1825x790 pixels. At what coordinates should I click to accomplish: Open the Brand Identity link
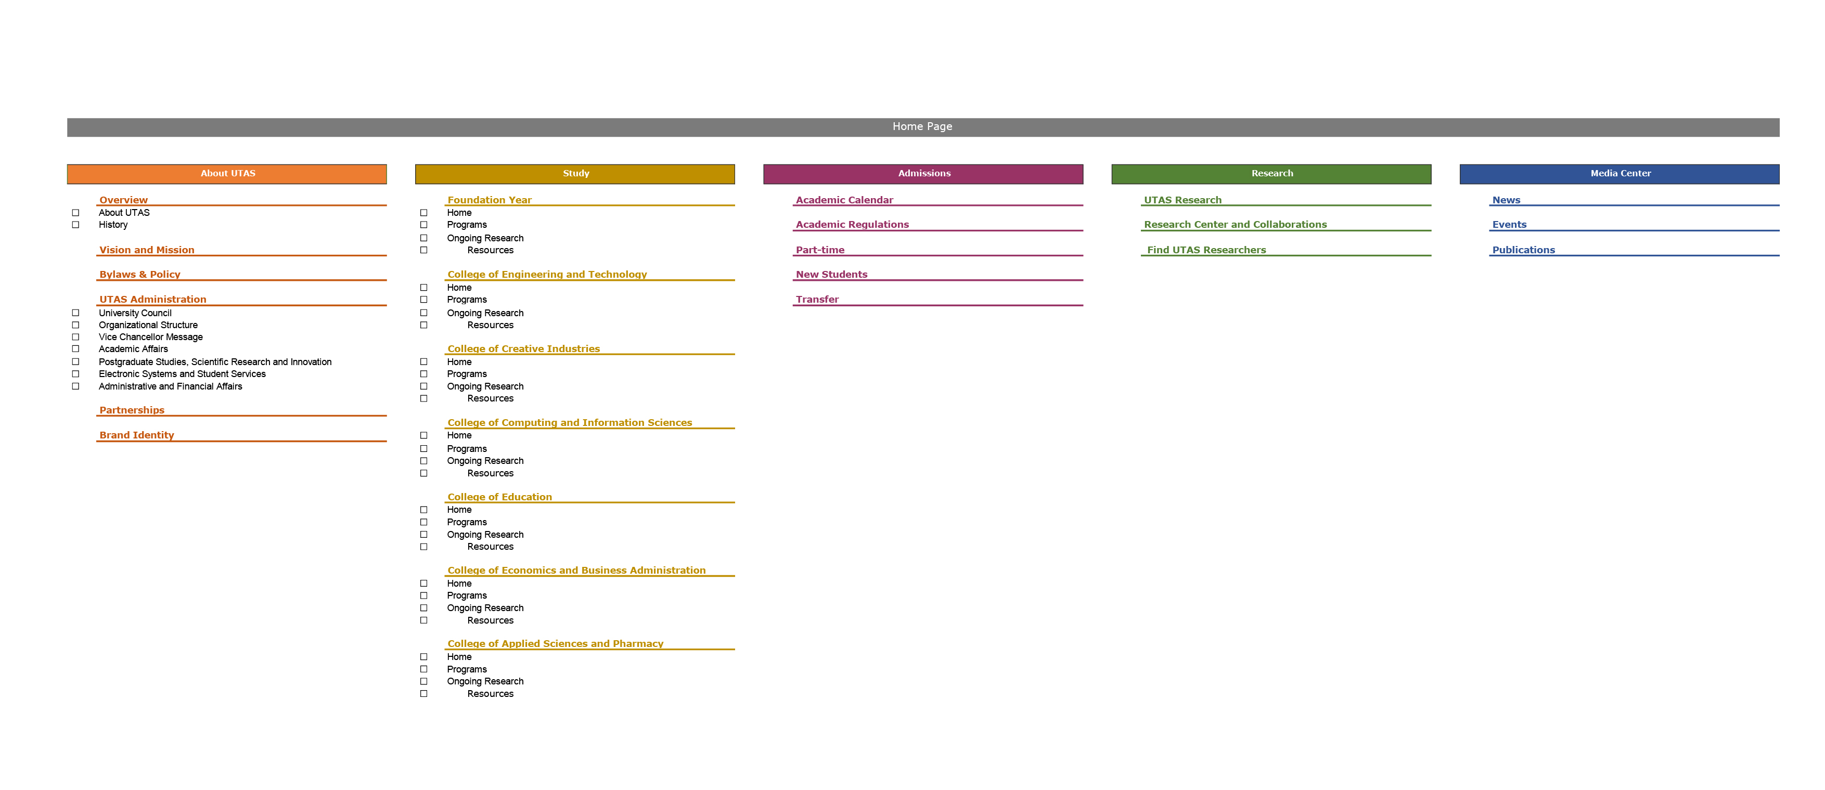point(137,435)
